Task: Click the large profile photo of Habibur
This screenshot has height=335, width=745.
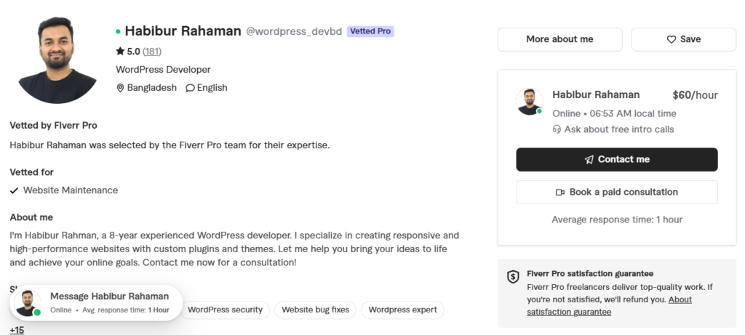Action: [57, 60]
